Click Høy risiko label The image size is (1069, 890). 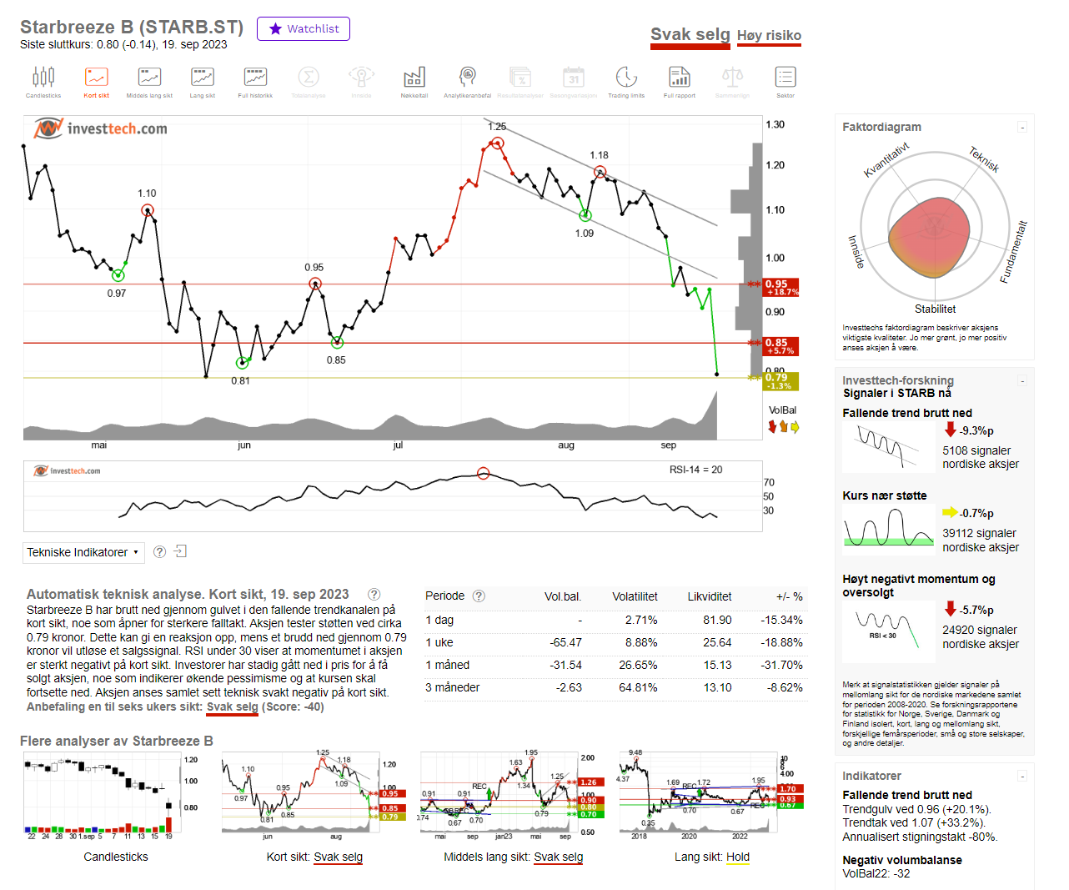click(x=769, y=35)
